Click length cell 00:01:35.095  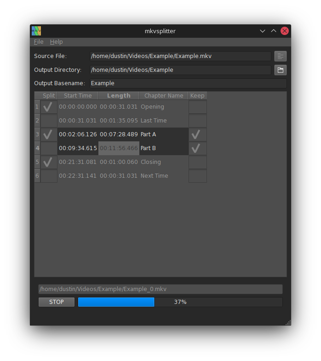[119, 121]
